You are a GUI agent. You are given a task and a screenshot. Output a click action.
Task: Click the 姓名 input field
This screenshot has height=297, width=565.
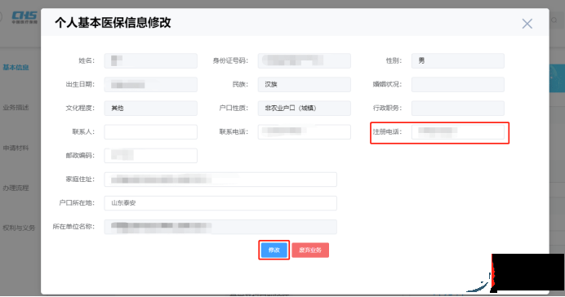tap(150, 61)
